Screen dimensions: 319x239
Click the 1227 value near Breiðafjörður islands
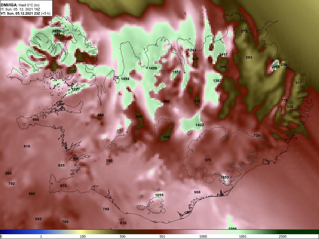pos(76,89)
